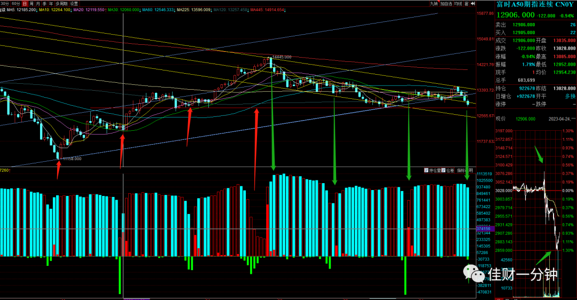Select the 周 weekly period tab
Image resolution: width=577 pixels, height=300 pixels.
click(x=32, y=4)
